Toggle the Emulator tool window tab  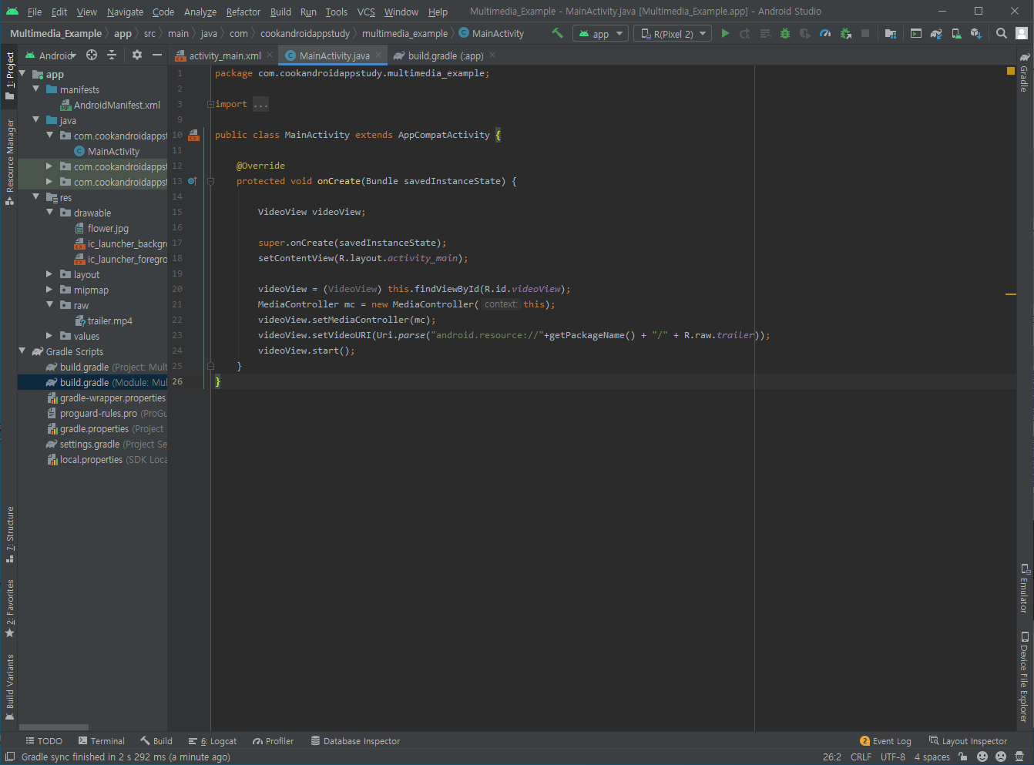[1024, 589]
